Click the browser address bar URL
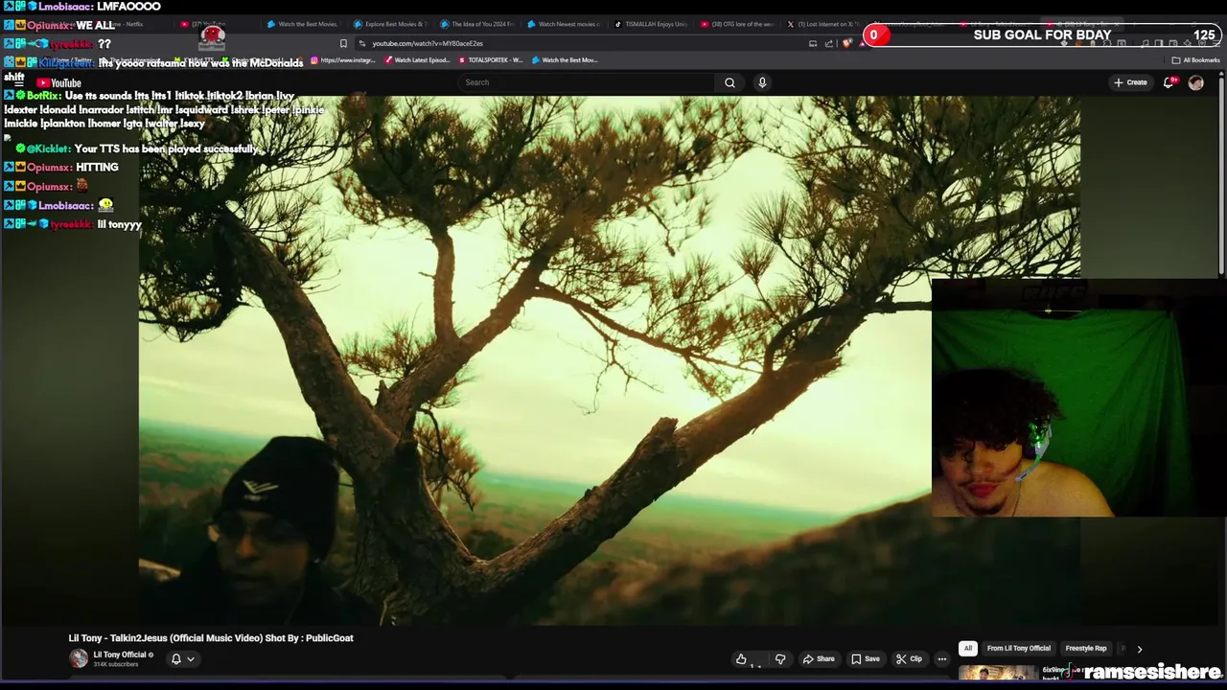The height and width of the screenshot is (690, 1227). 428,43
